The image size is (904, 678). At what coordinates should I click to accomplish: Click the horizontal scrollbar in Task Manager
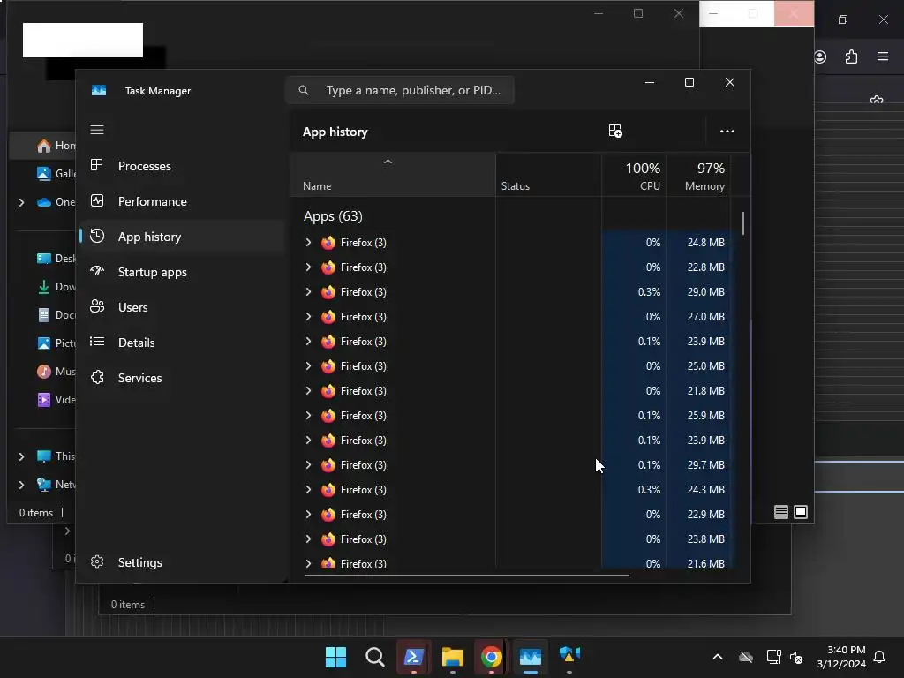click(466, 575)
